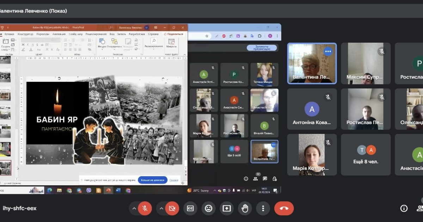Select the last slide thumbnail highlighted in red
Image resolution: width=423 pixels, height=222 pixels.
(5, 168)
